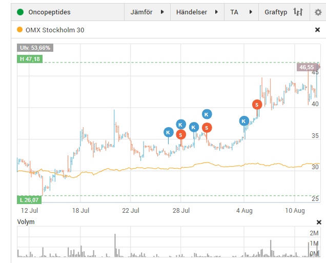Viewport: 326px width, 263px height.
Task: Click the S sell marker at 28 Jul
Action: 181,135
